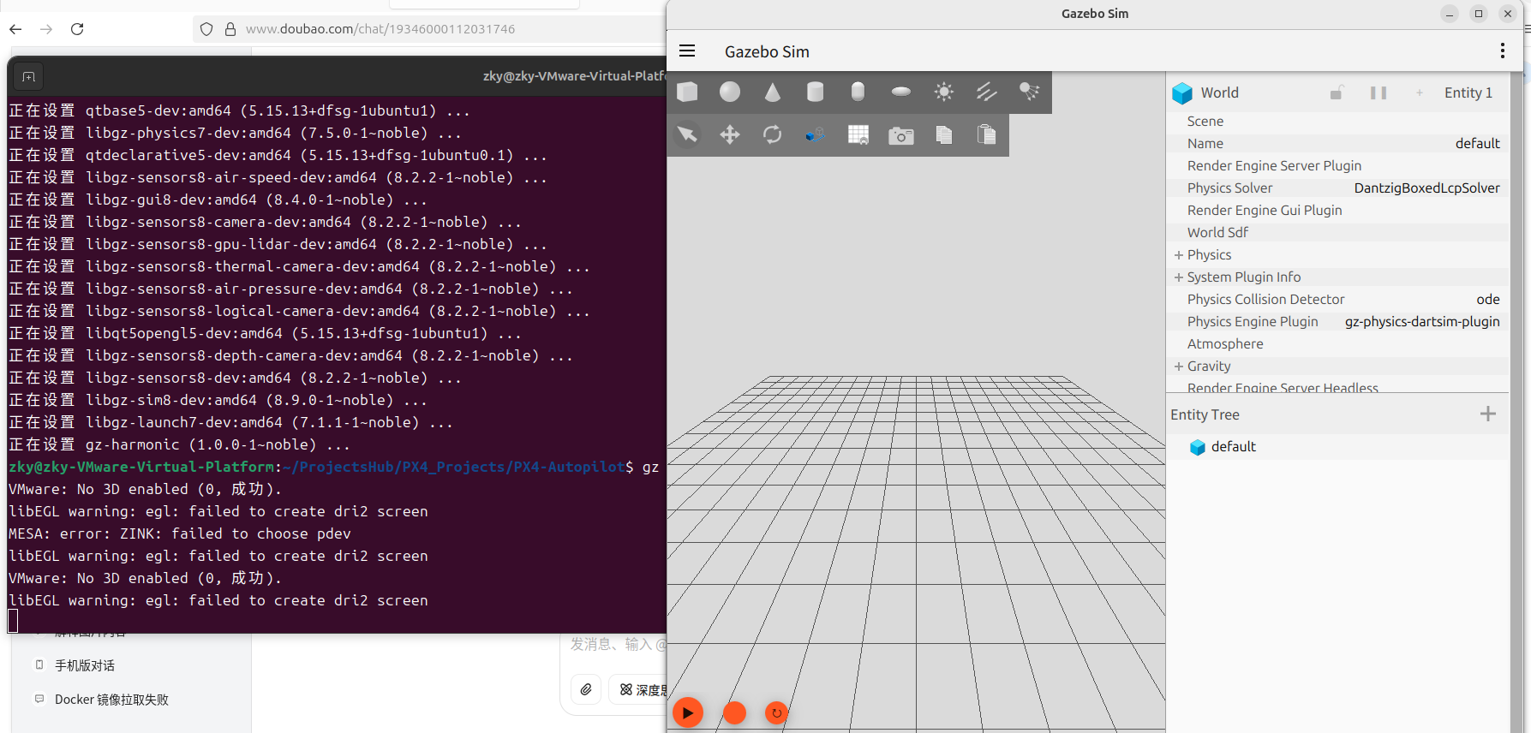The height and width of the screenshot is (733, 1531).
Task: Click the step simulation orange button
Action: tap(735, 712)
